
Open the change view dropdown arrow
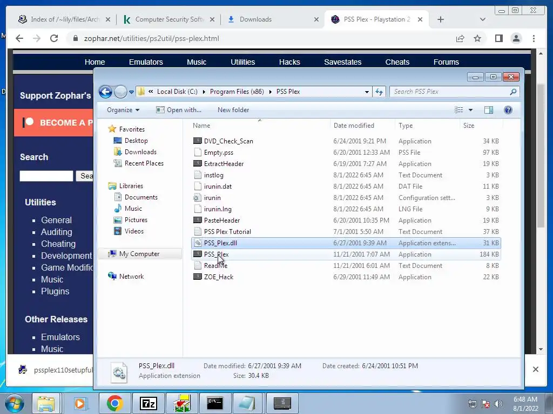tap(470, 110)
